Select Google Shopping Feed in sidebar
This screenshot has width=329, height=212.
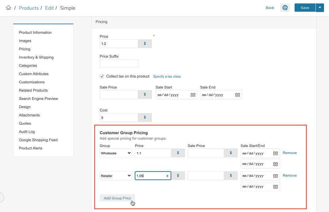pyautogui.click(x=38, y=140)
